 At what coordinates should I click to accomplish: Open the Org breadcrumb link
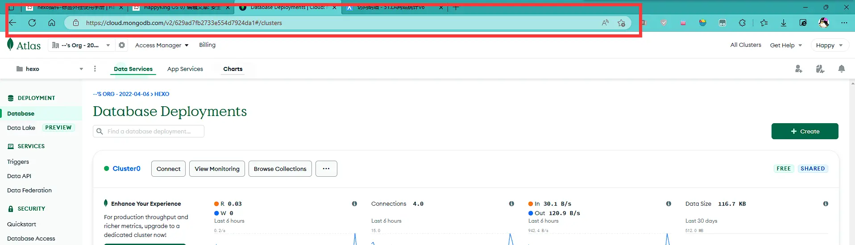(x=121, y=94)
